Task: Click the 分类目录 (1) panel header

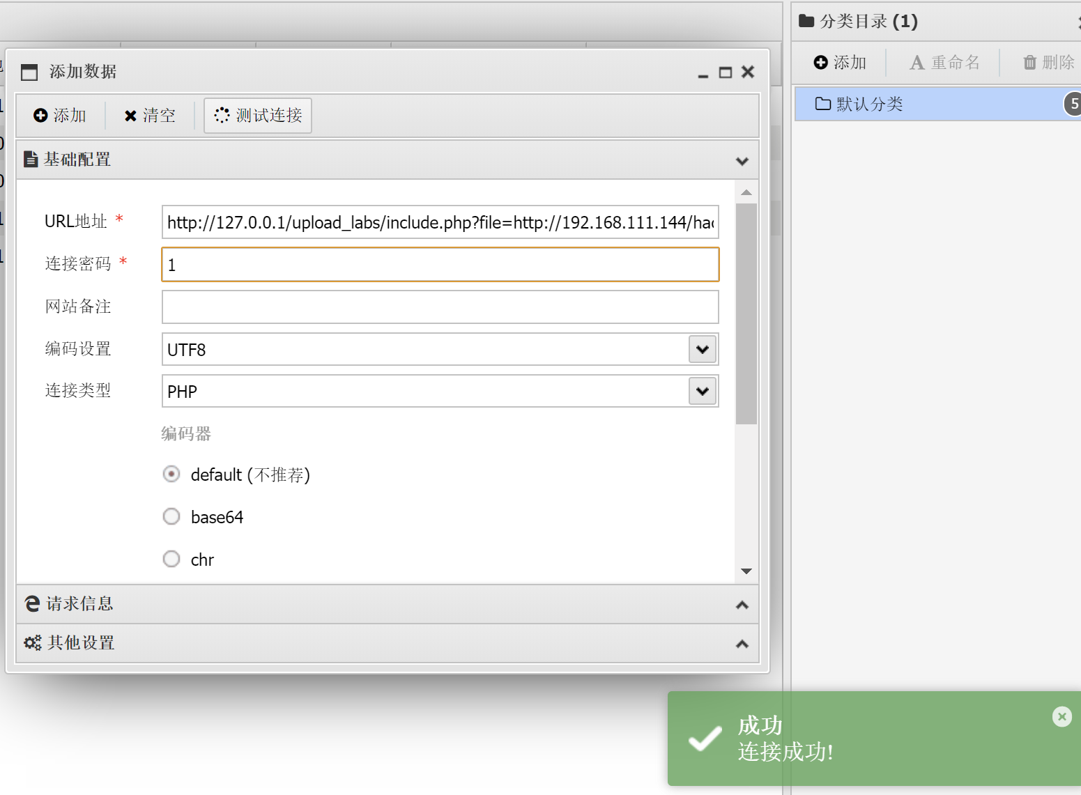Action: [936, 22]
